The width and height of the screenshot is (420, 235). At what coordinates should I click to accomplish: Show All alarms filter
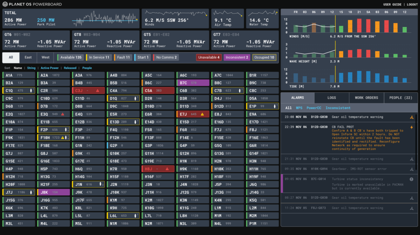click(288, 108)
